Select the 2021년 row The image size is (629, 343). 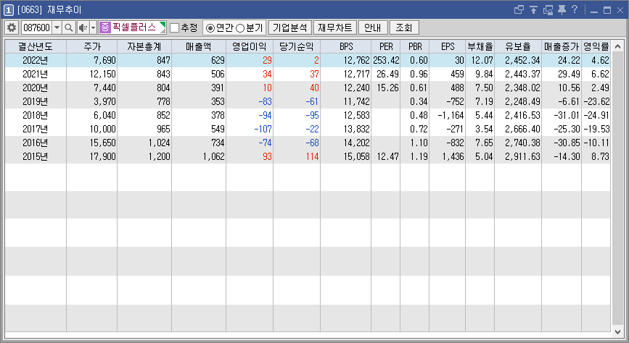[308, 74]
